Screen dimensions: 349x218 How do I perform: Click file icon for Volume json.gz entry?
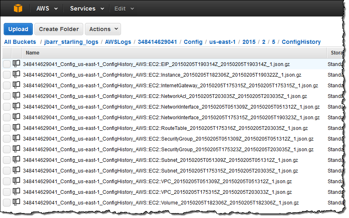[16, 202]
